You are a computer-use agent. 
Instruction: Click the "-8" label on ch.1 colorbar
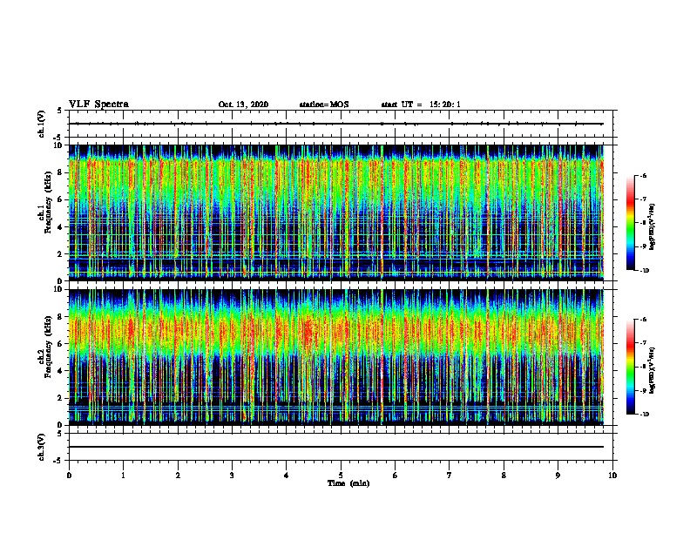pyautogui.click(x=643, y=223)
